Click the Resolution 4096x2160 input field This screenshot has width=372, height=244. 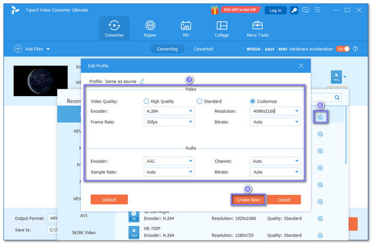click(x=271, y=111)
